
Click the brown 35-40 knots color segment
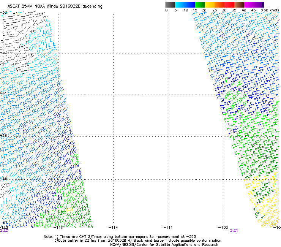tap(239, 5)
